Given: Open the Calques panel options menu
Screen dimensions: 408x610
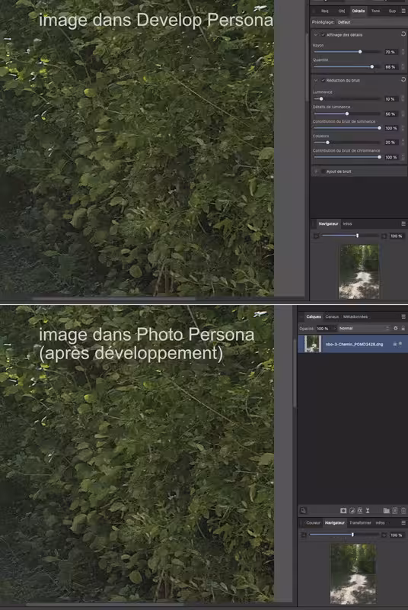Looking at the screenshot, I should pyautogui.click(x=403, y=316).
